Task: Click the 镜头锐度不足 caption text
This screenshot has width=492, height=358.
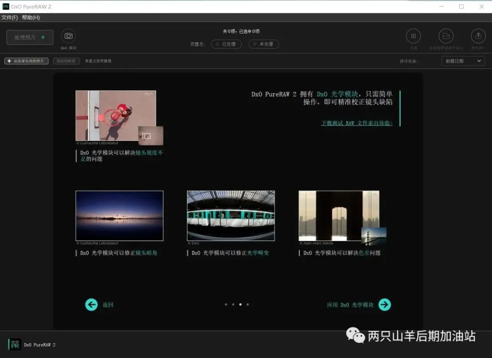Action: tap(122, 156)
